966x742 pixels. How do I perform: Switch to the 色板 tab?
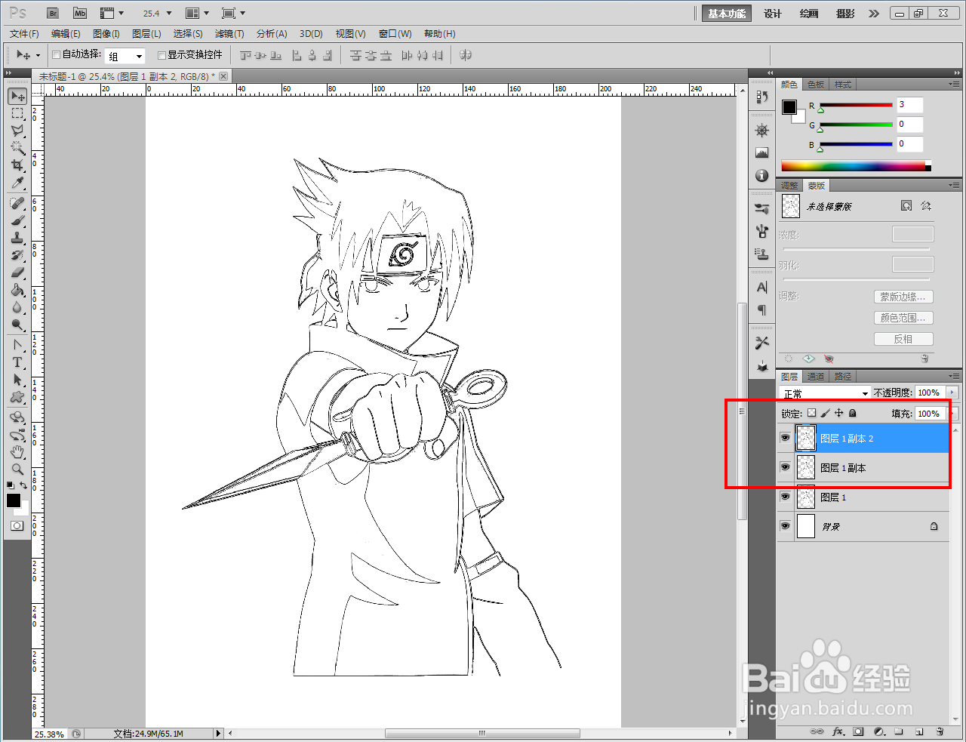816,85
